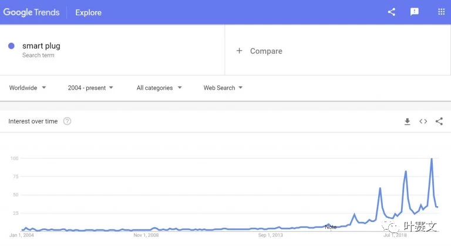Open the embed code icon
The height and width of the screenshot is (246, 451).
coord(423,121)
